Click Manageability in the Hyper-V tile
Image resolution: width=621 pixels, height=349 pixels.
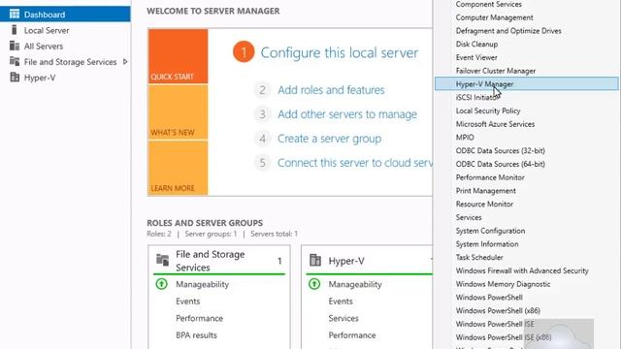pyautogui.click(x=355, y=284)
